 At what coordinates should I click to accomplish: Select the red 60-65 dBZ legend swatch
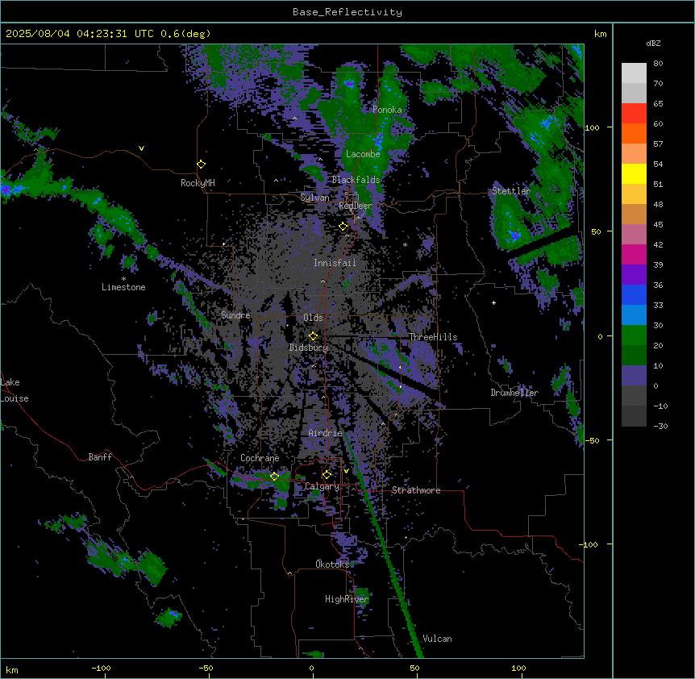point(634,114)
